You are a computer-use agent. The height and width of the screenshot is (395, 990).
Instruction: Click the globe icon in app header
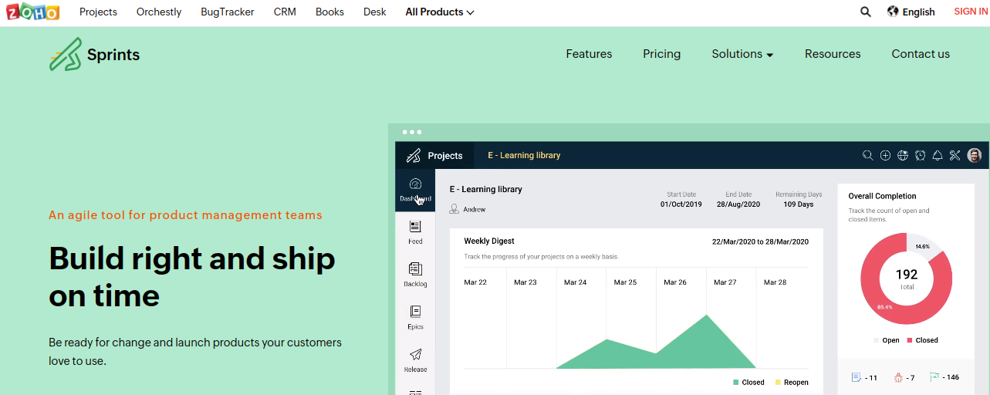[903, 155]
